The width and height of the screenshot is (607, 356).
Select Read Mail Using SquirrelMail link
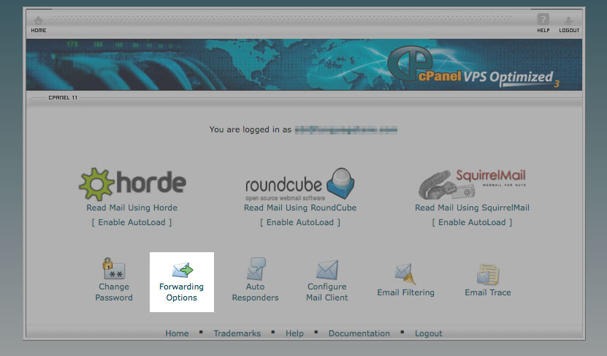[x=472, y=208]
